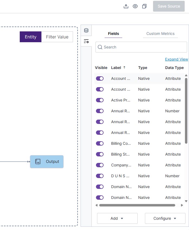Disable visibility for the D U N S field
This screenshot has height=230, width=189.
coord(100,176)
